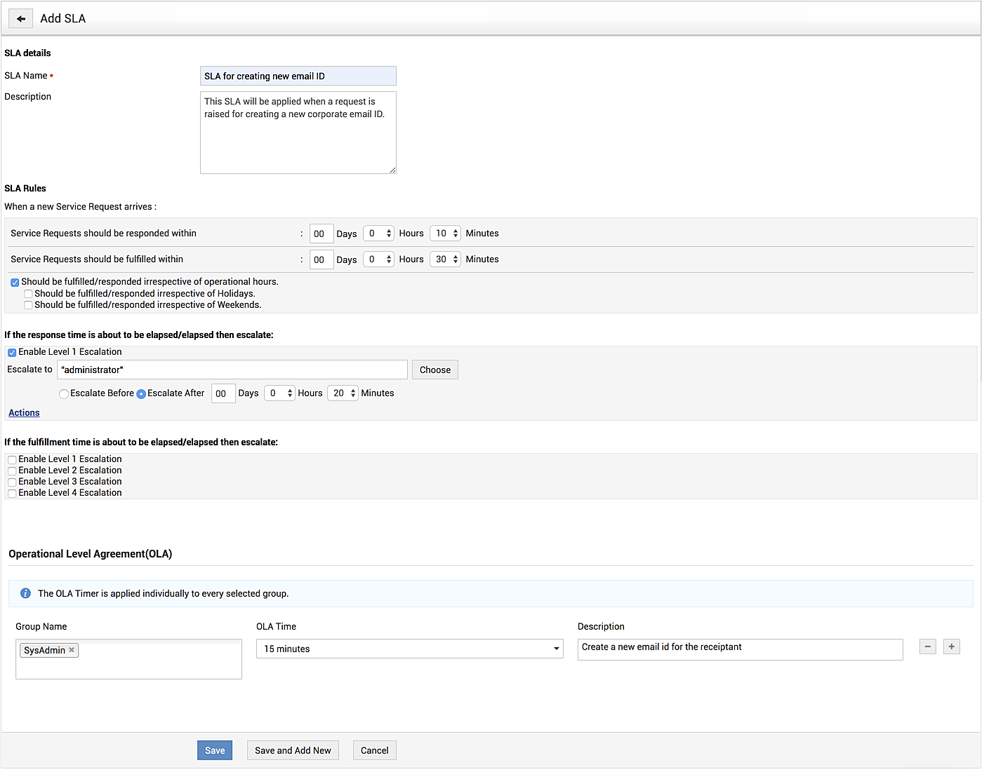The height and width of the screenshot is (770, 982).
Task: Enable irrespective of Holidays checkbox
Action: pos(28,294)
